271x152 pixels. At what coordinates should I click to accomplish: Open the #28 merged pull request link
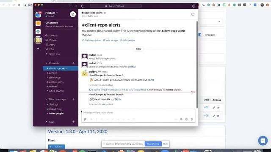click(117, 90)
